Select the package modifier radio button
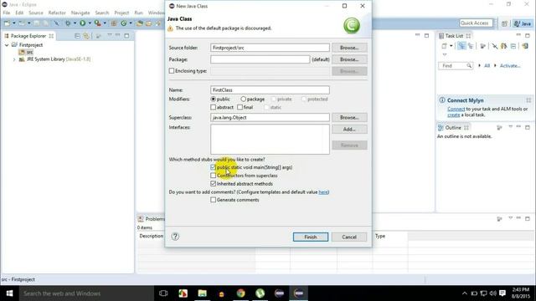 click(243, 99)
